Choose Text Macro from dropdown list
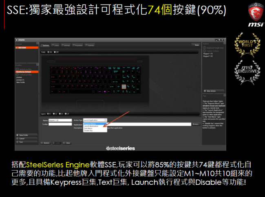Viewport: 265px width, 197px height. coord(95,128)
